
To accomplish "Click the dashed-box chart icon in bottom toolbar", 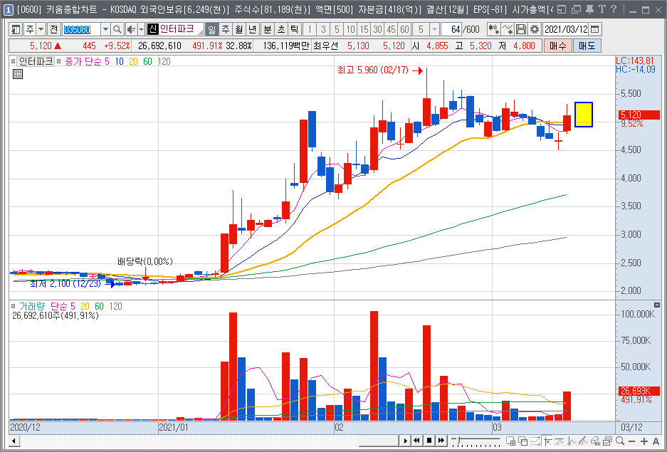I will click(535, 441).
